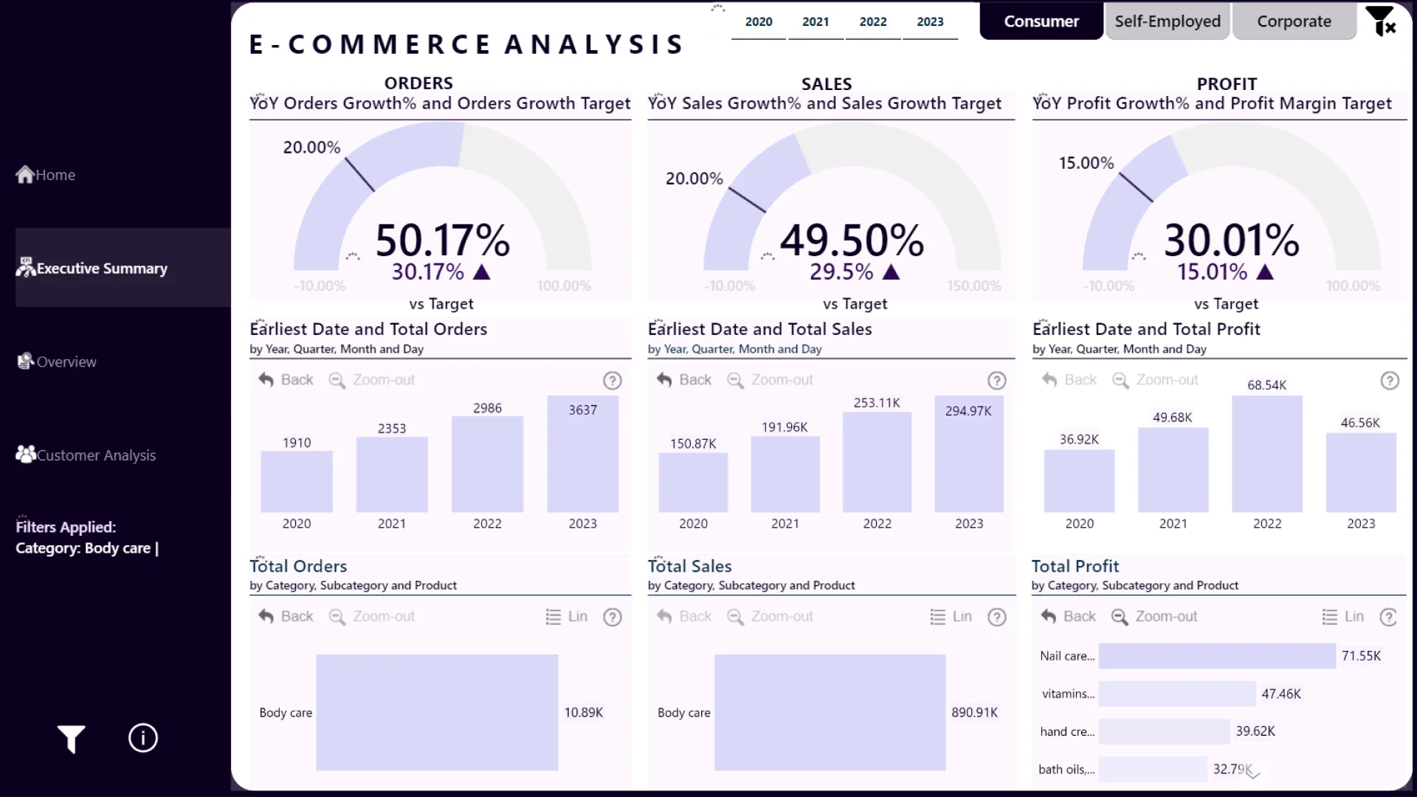Expand the down chevron below Total Profit list
The image size is (1417, 797).
[x=1252, y=773]
